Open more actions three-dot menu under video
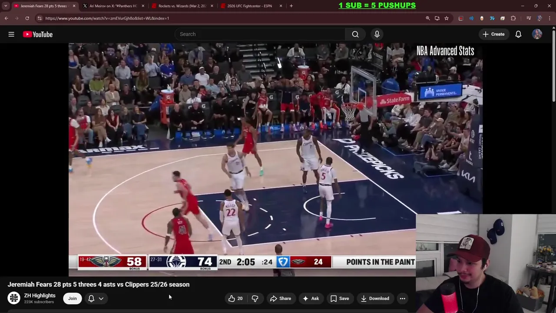This screenshot has width=556, height=313. pos(403,299)
